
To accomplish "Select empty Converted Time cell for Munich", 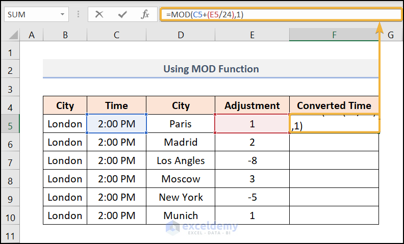I will click(334, 215).
